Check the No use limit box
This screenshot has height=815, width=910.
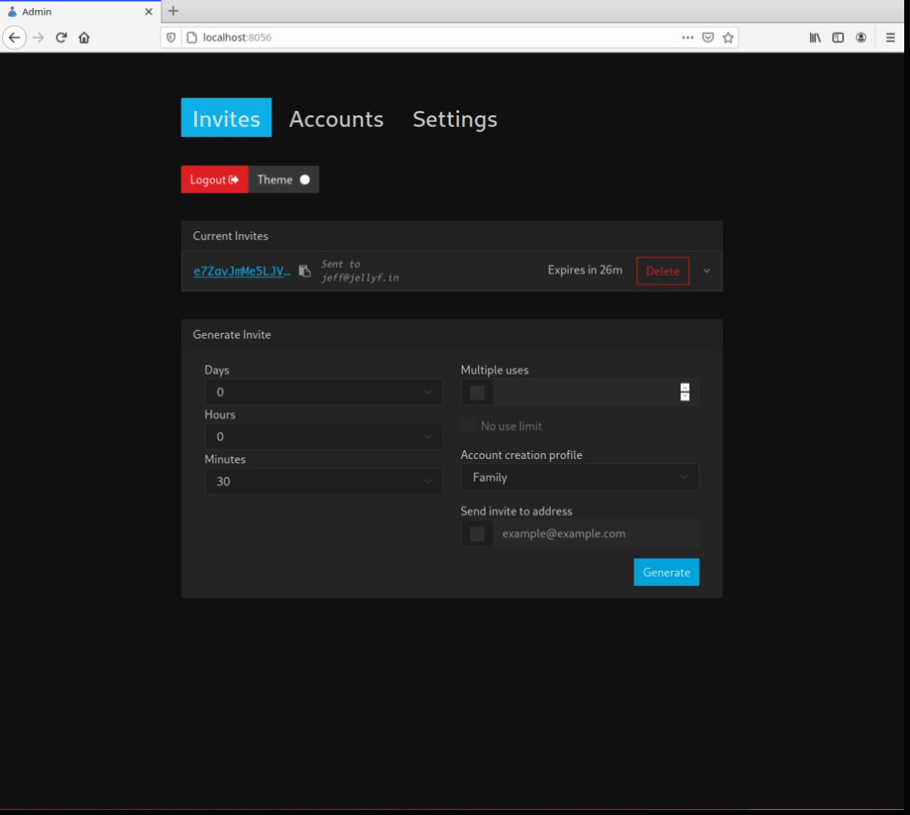click(x=469, y=426)
